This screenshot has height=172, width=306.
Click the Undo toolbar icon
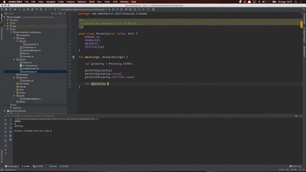click(x=15, y=10)
